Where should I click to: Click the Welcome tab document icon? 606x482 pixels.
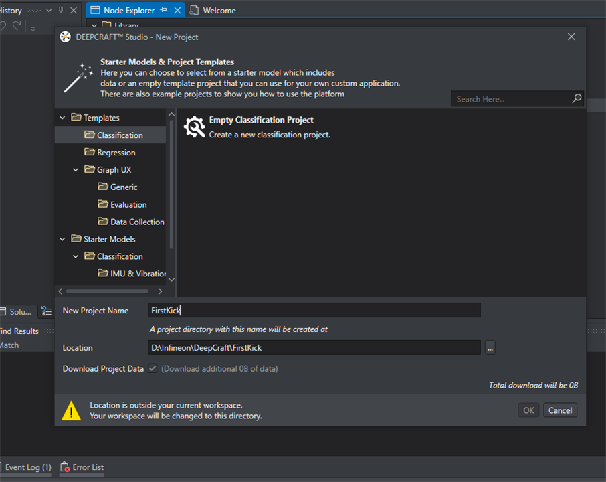pos(194,11)
